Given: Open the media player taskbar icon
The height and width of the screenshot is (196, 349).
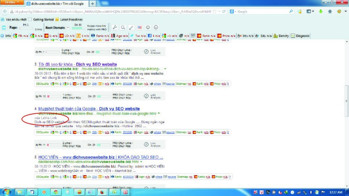Looking at the screenshot, I should point(44,192).
